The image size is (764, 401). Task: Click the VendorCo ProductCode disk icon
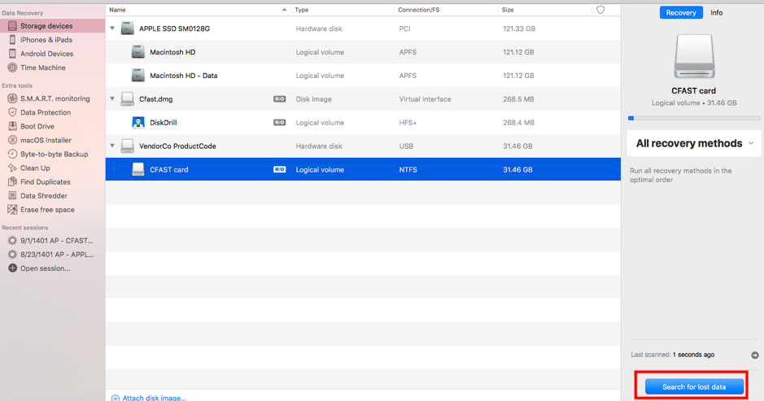(x=127, y=146)
